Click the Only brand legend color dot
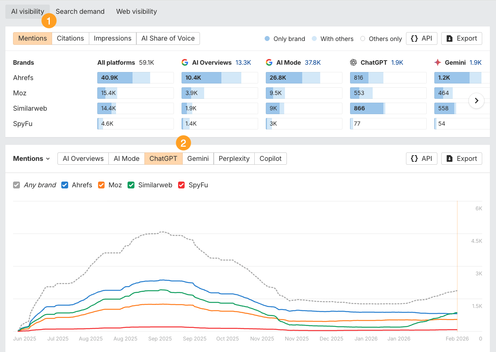The image size is (496, 352). pos(267,39)
